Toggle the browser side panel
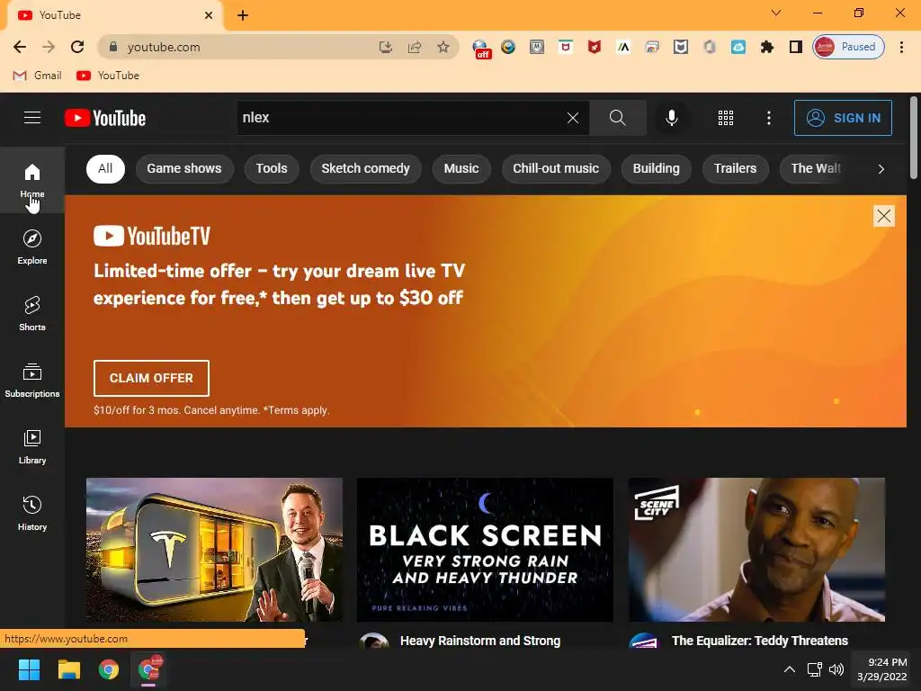The width and height of the screenshot is (921, 691). [x=796, y=47]
